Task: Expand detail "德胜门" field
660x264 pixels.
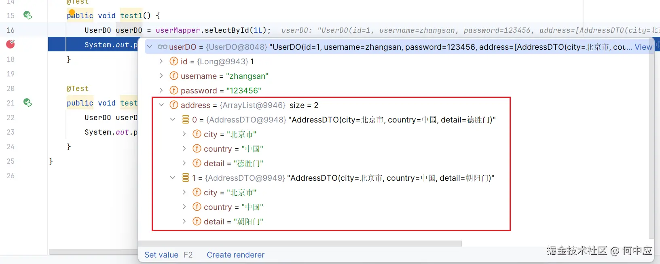Action: (184, 163)
